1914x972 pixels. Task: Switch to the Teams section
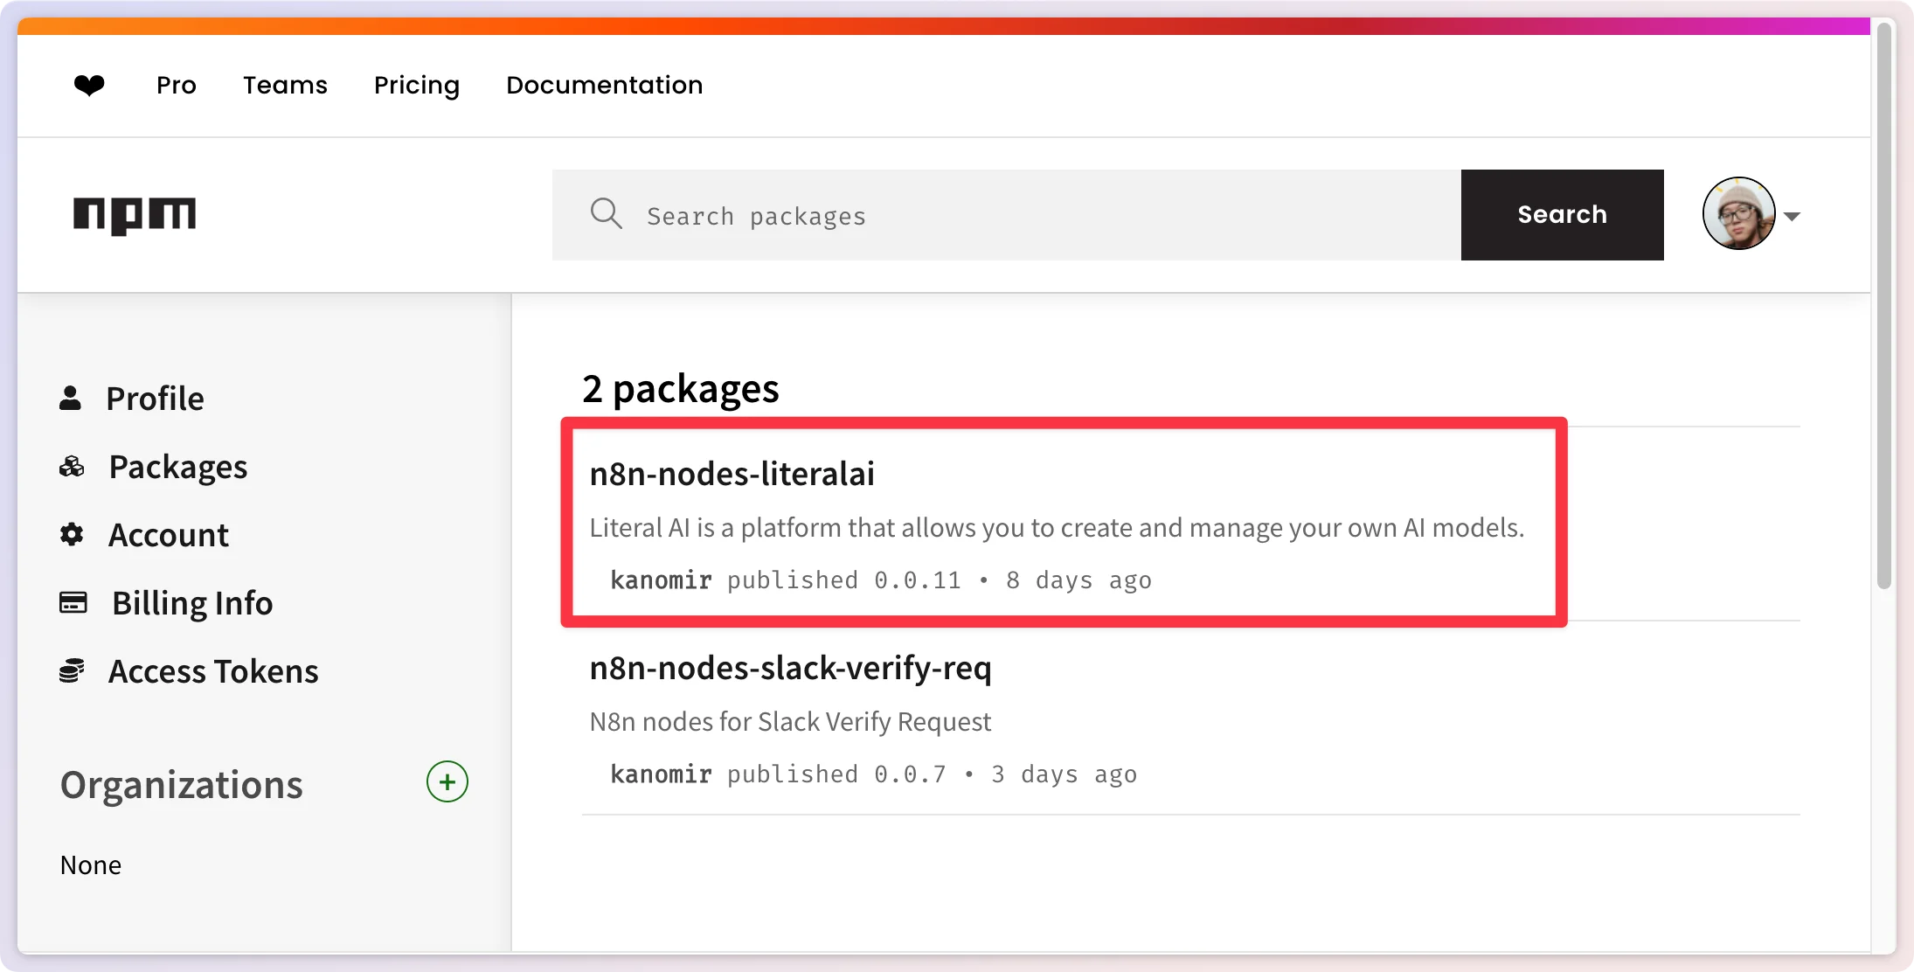point(286,84)
